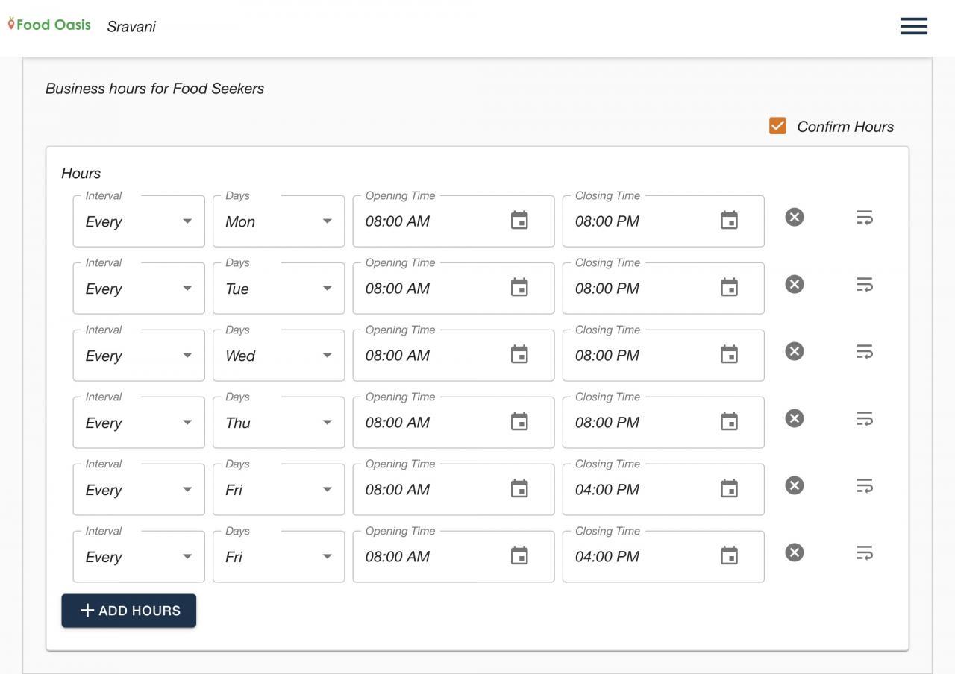
Task: Copy the Wed hours row
Action: pos(864,352)
